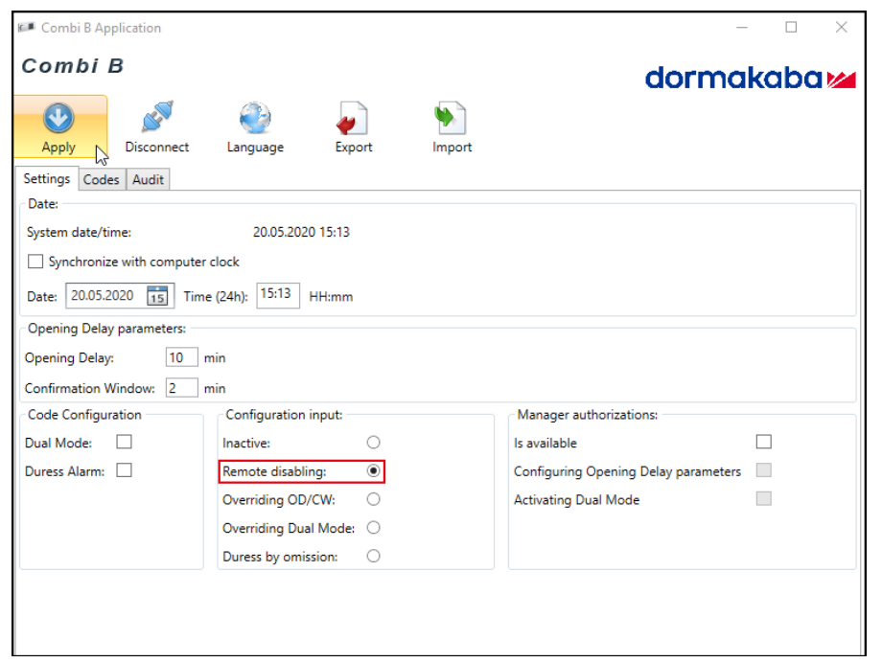
Task: Select the Inactive radio button
Action: [373, 443]
